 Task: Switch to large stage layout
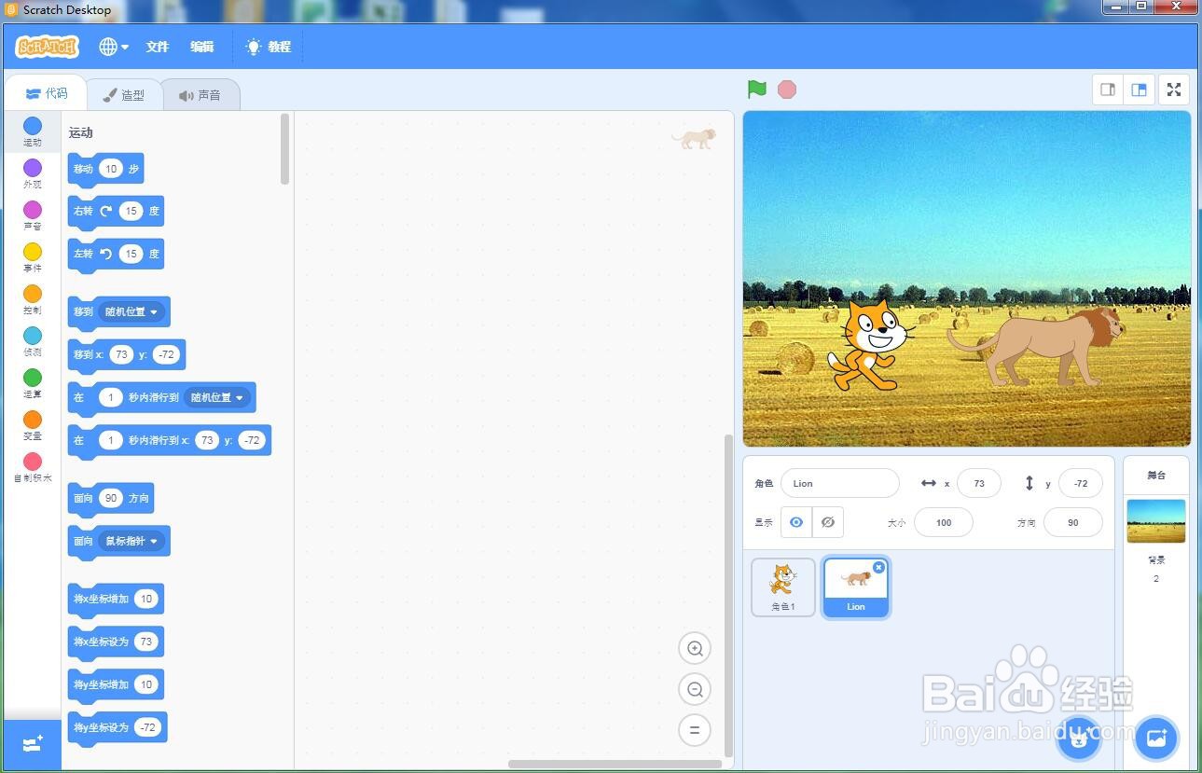pyautogui.click(x=1139, y=90)
